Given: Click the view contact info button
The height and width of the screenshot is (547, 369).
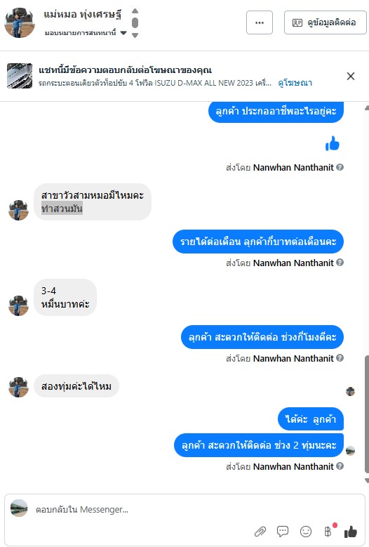Looking at the screenshot, I should (325, 22).
